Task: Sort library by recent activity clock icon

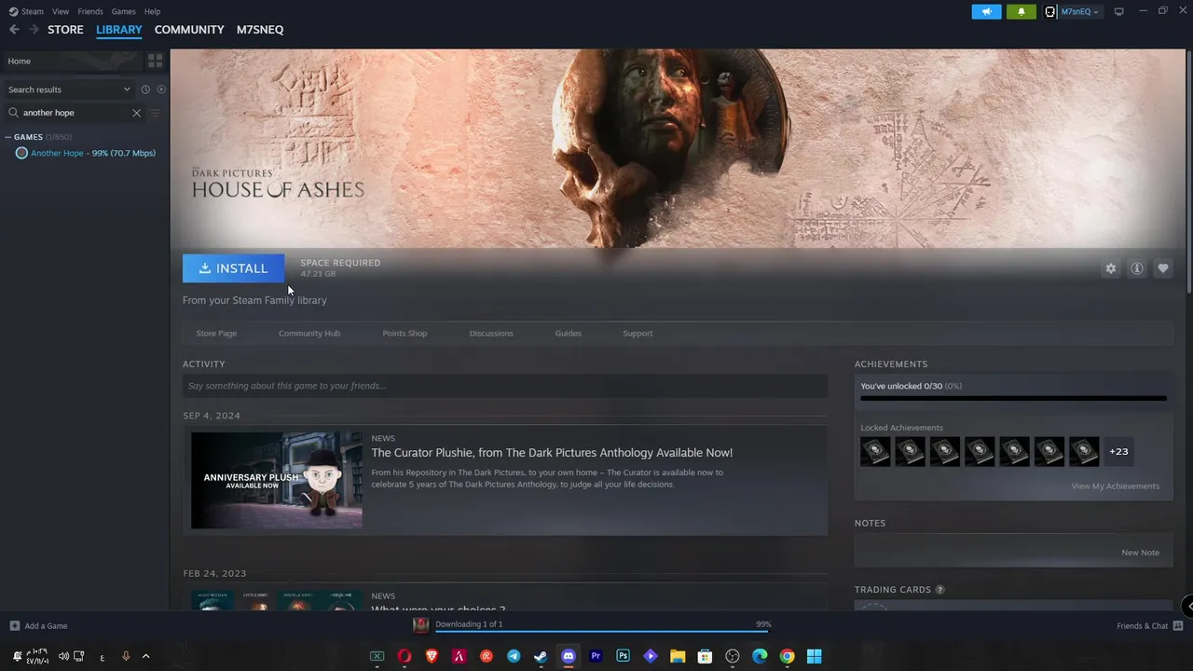Action: (x=145, y=89)
